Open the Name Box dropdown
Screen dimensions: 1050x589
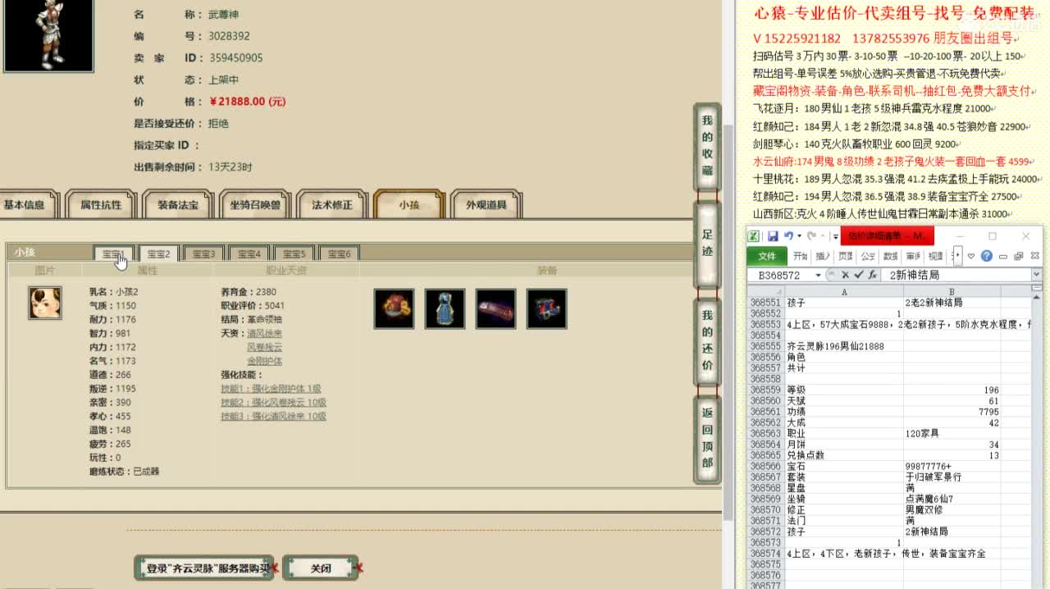click(818, 274)
